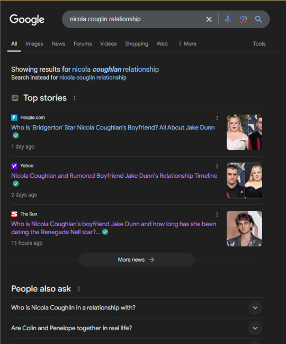Open corrected 'nicola coughlan relationship' link
286x344 pixels.
(x=115, y=70)
